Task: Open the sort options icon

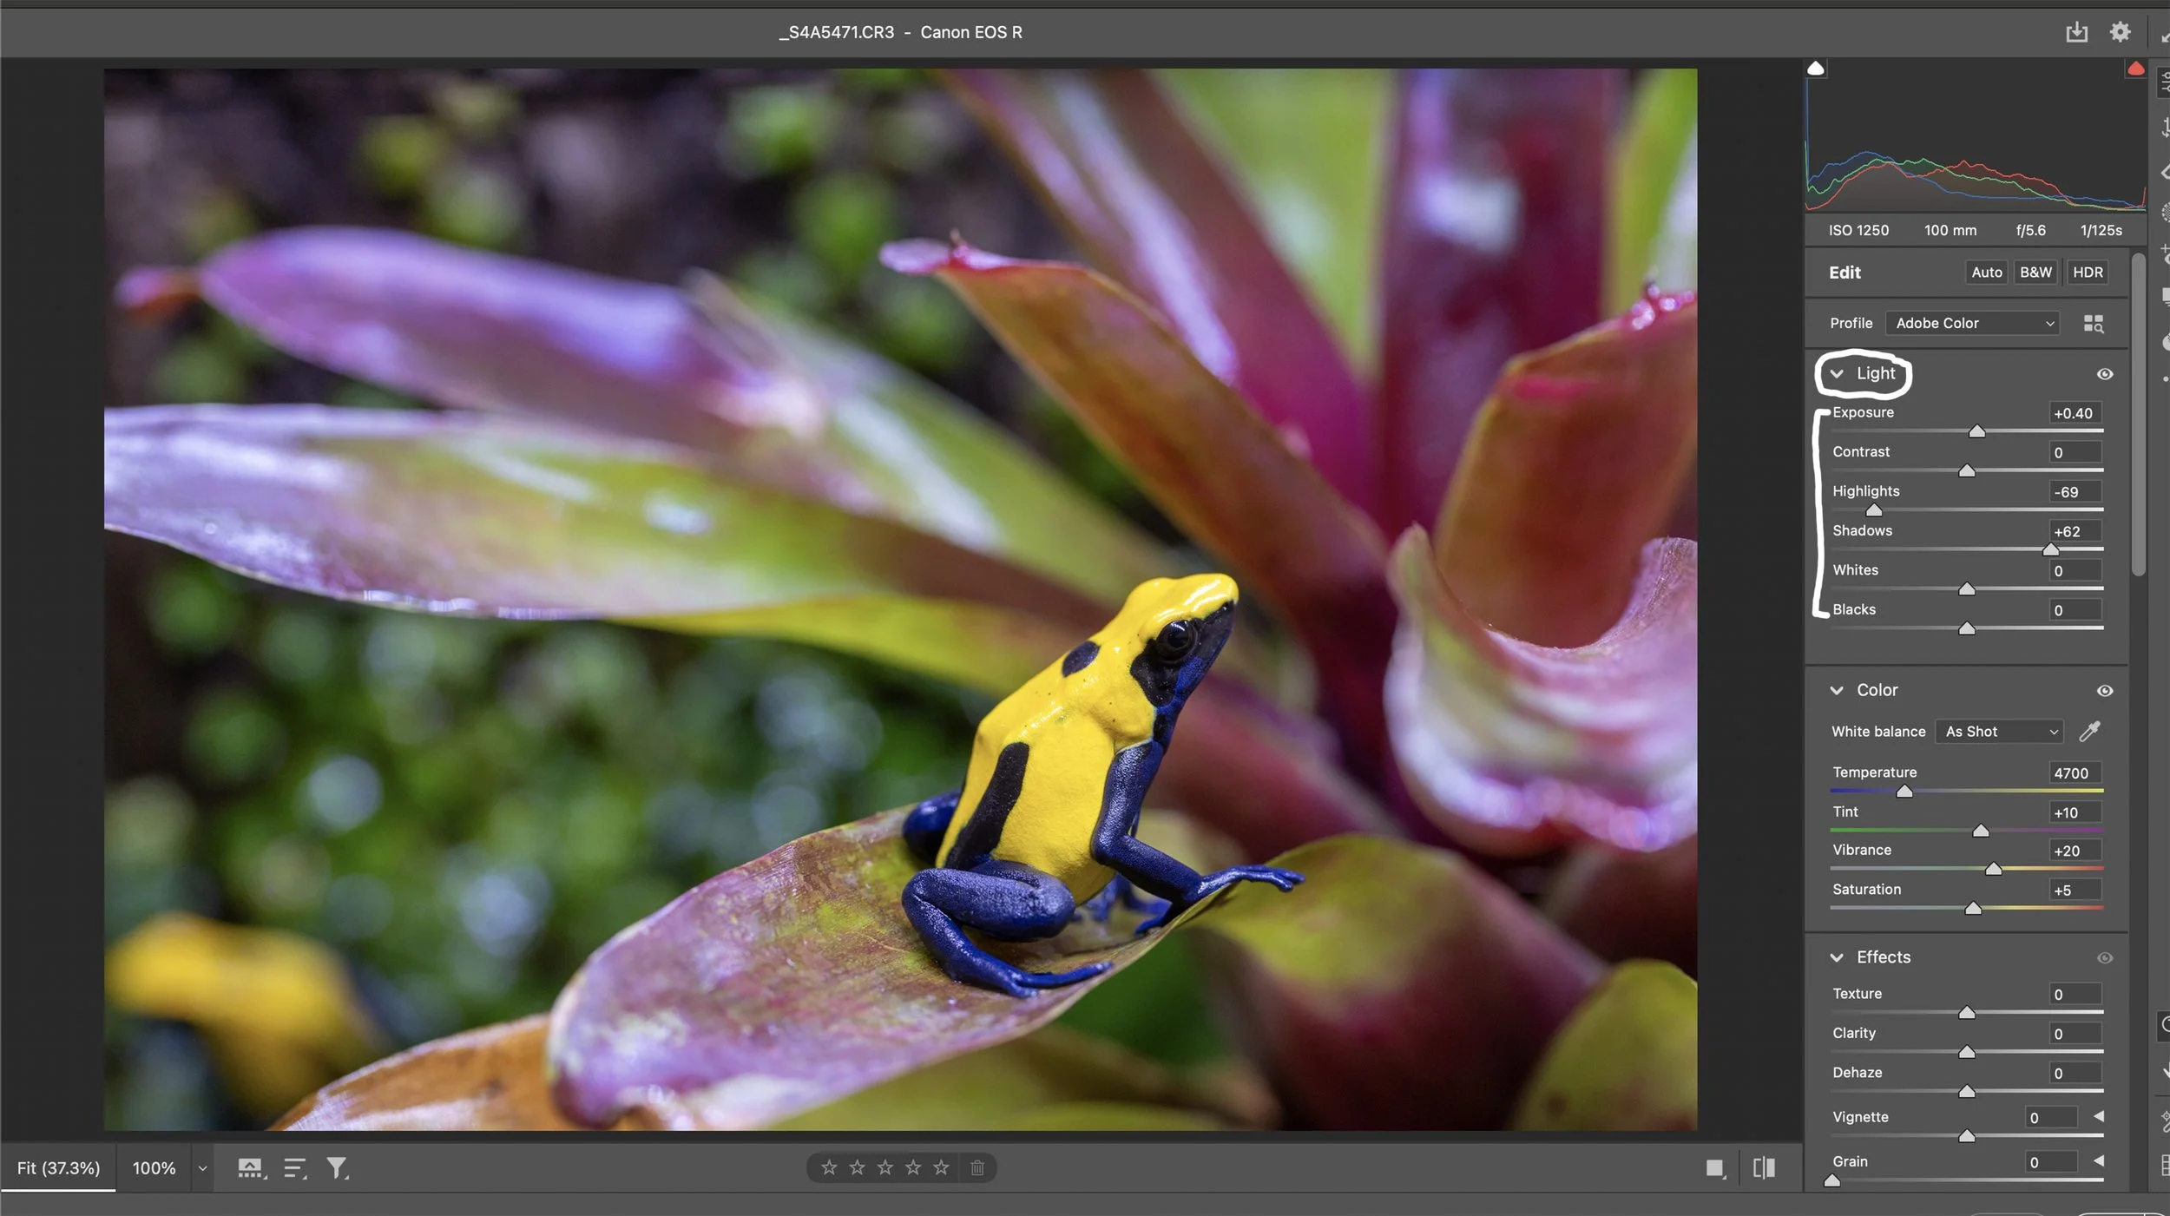Action: click(294, 1168)
